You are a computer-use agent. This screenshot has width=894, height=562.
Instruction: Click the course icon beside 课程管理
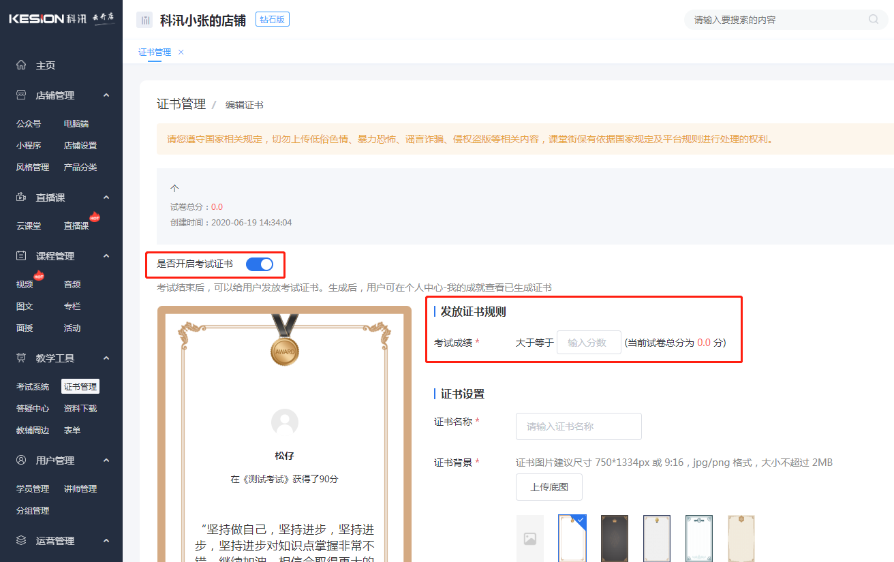20,255
